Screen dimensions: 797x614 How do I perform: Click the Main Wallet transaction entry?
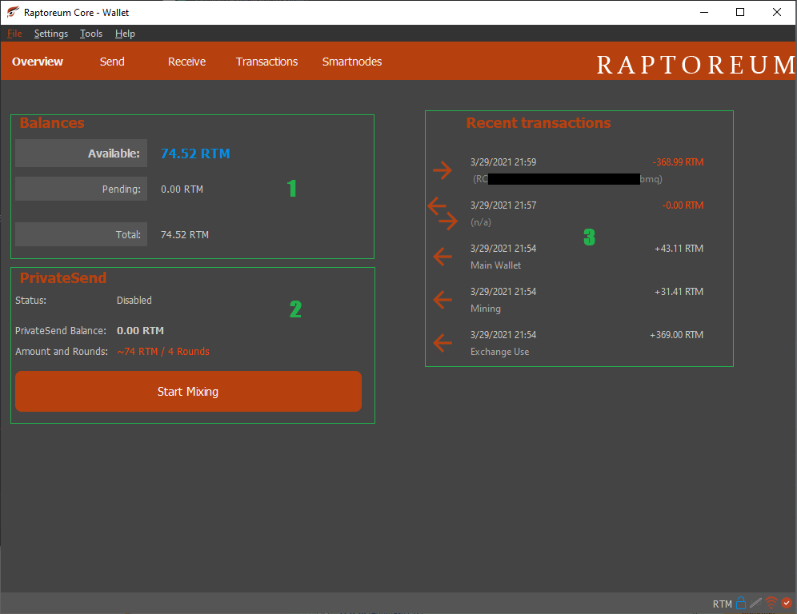[x=495, y=265]
